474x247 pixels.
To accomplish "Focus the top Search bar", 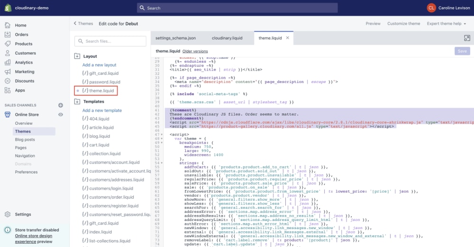I will pos(237,8).
